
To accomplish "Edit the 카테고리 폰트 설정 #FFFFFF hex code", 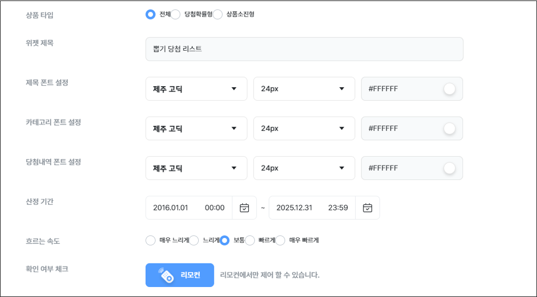I will click(x=383, y=129).
